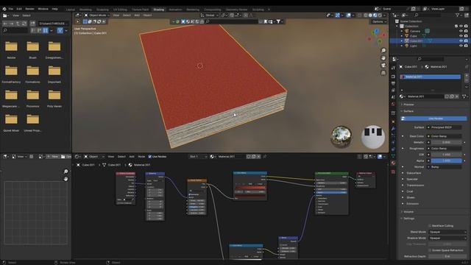Screen dimensions: 471x265
Task: Expand the Emission subpanel
Action: point(412,204)
